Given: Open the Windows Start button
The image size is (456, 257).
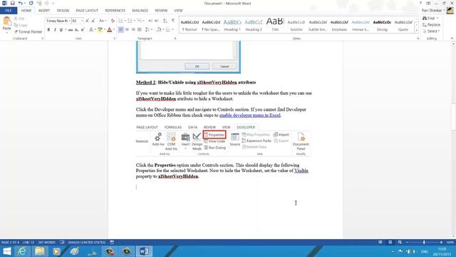Looking at the screenshot, I should point(6,251).
